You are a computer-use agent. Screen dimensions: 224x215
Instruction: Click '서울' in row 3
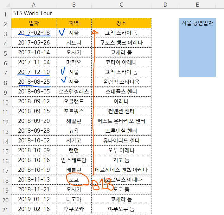(x=74, y=33)
